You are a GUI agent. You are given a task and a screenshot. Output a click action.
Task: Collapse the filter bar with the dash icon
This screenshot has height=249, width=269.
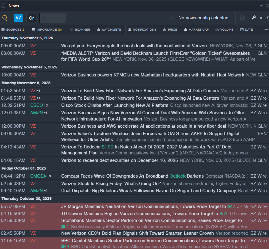point(266,29)
